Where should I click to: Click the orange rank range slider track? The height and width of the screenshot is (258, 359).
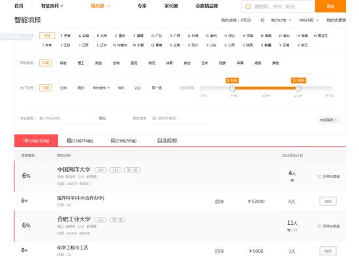tap(265, 88)
